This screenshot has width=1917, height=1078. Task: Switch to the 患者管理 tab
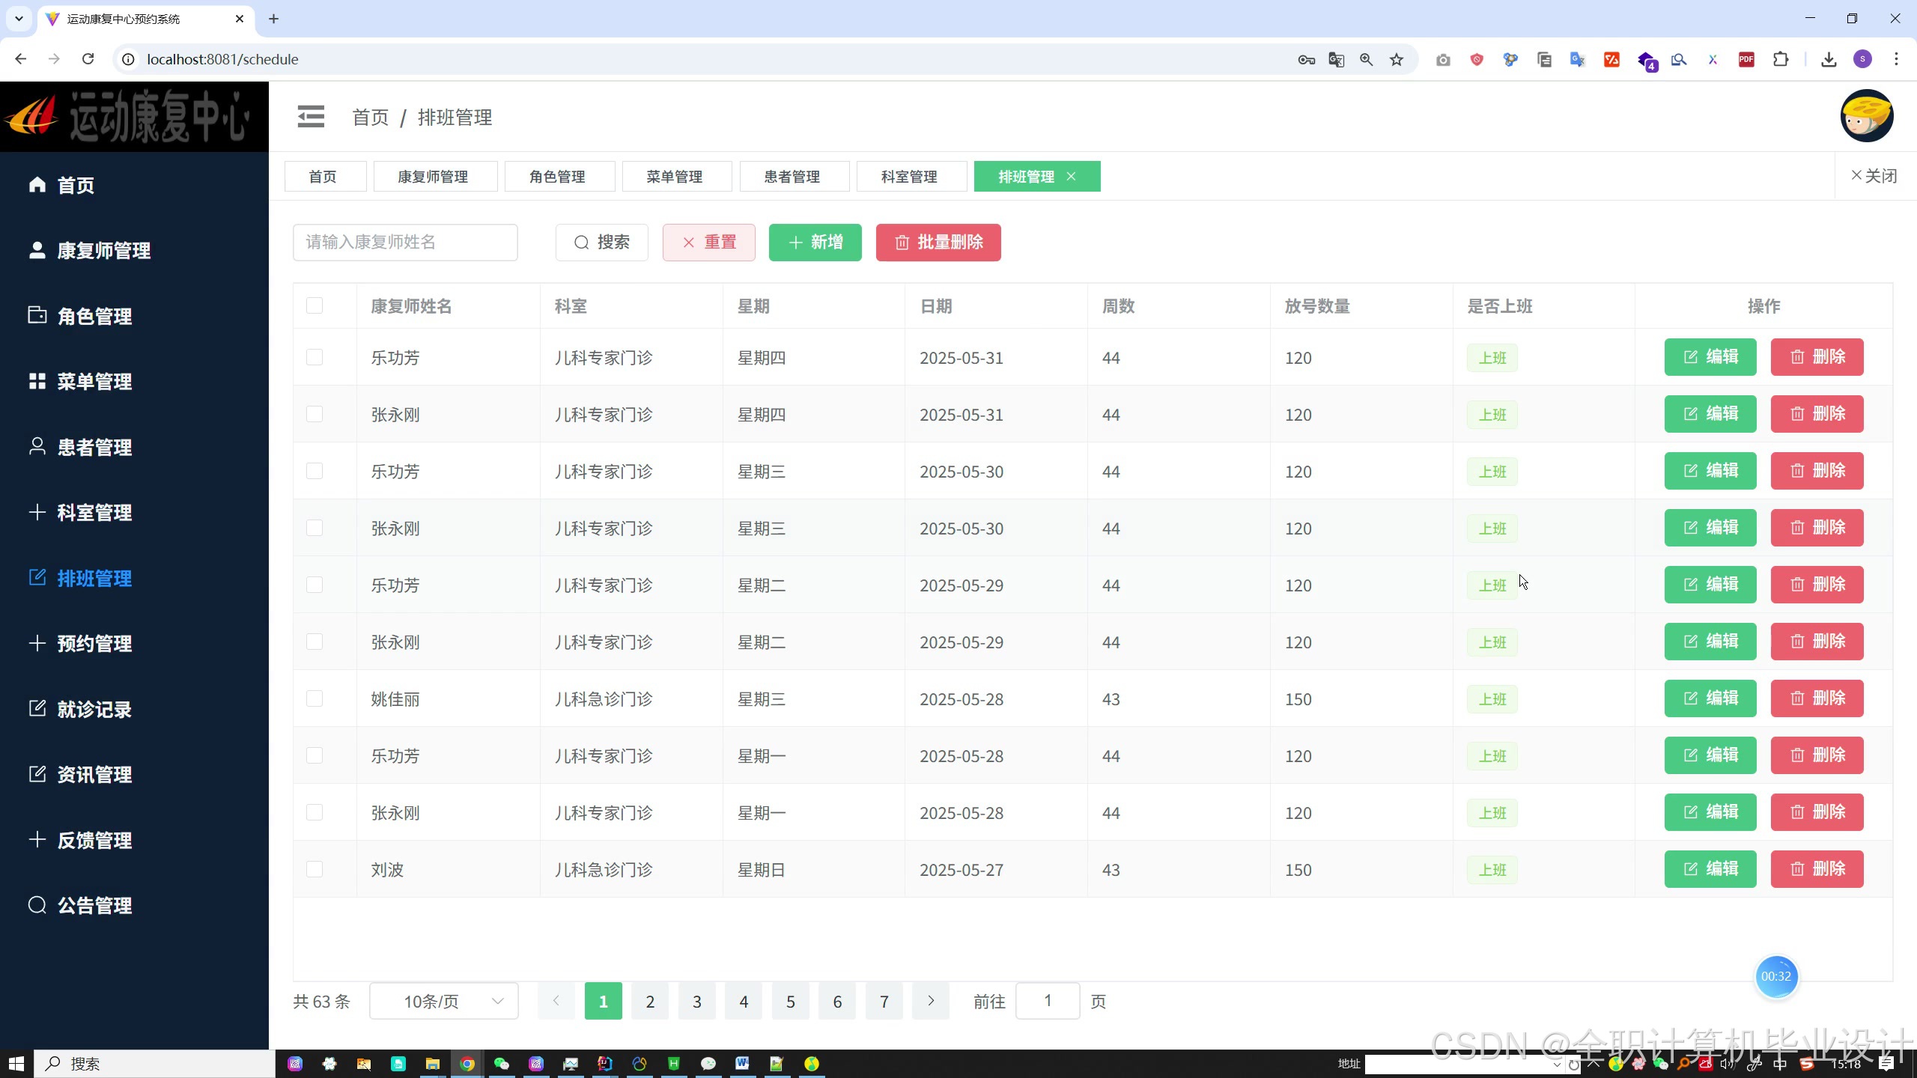(792, 177)
